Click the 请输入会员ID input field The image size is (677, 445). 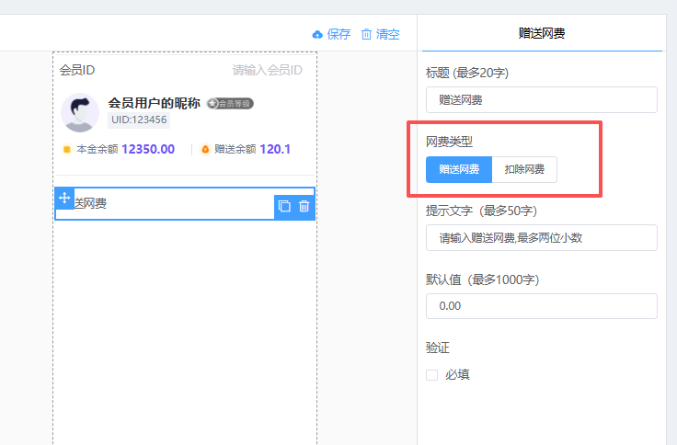267,70
